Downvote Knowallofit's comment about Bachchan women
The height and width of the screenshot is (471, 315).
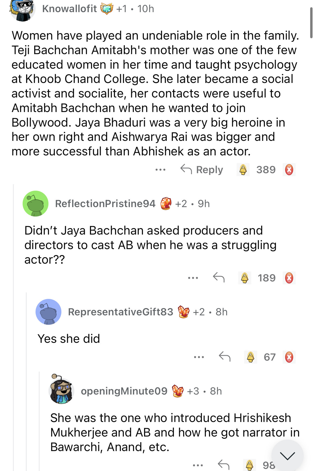(289, 170)
